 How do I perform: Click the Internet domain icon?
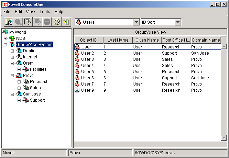point(19,57)
